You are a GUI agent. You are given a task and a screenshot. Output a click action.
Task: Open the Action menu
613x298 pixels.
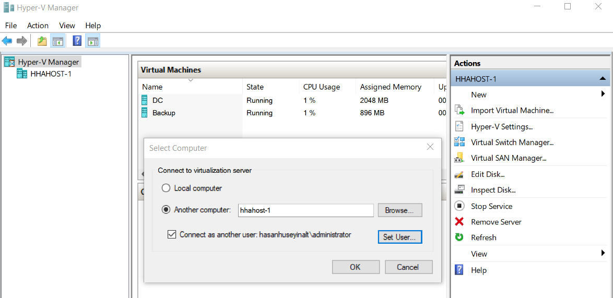tap(38, 26)
